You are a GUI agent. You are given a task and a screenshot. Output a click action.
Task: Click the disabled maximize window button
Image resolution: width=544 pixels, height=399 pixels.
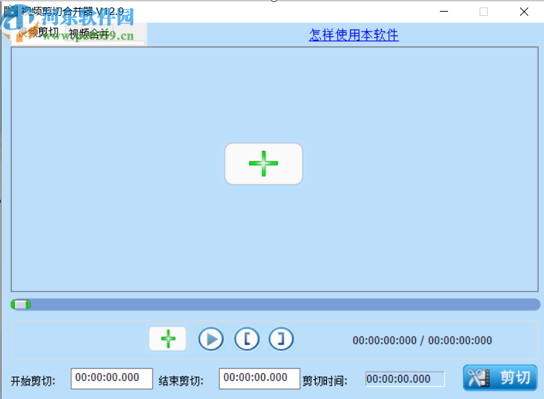484,12
